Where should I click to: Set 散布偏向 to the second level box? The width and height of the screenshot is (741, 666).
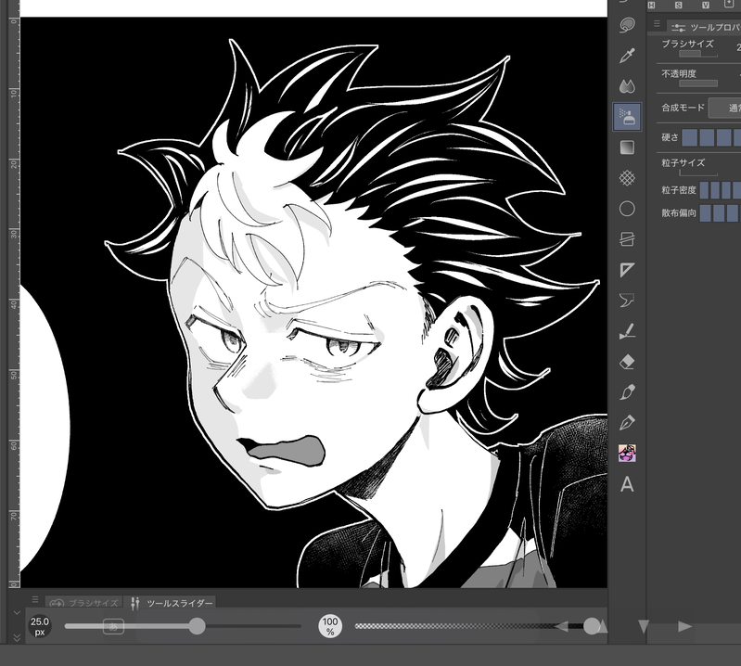coord(719,213)
